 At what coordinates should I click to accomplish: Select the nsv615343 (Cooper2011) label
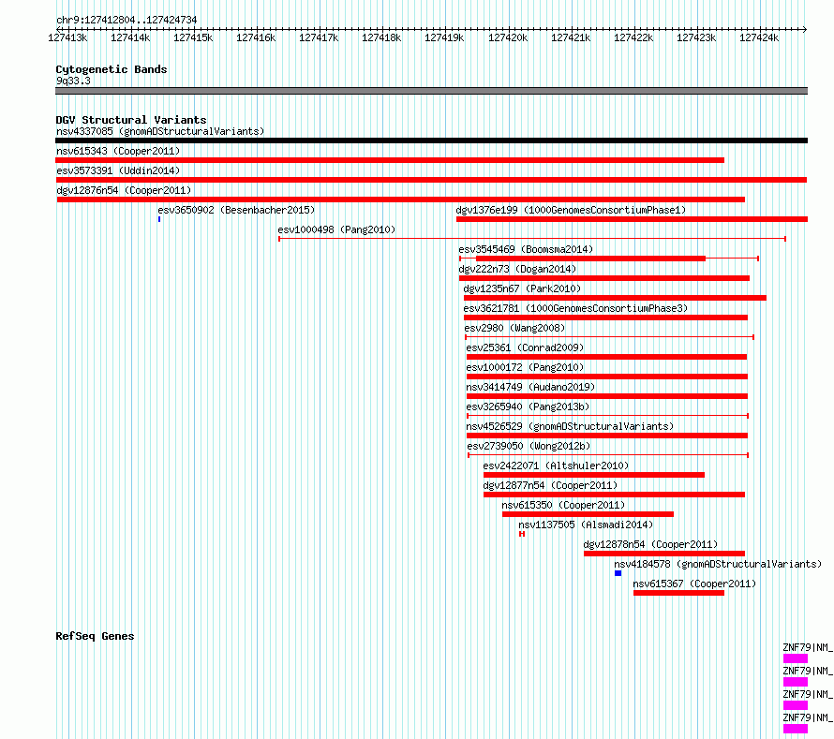(x=118, y=151)
